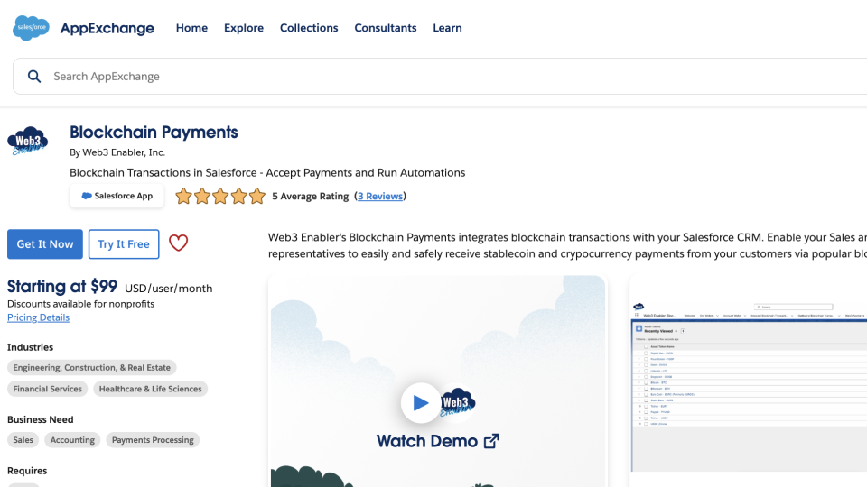Select Engineering, Construction, & Real Estate tag
This screenshot has width=867, height=487.
tap(92, 368)
